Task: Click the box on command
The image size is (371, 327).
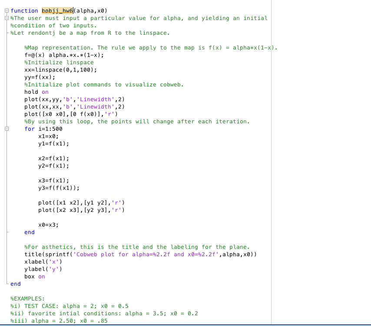Action: (x=35, y=276)
